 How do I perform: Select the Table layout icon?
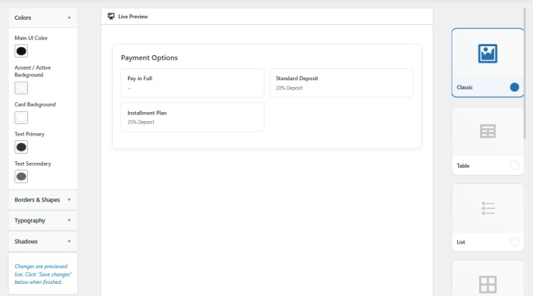pyautogui.click(x=488, y=131)
